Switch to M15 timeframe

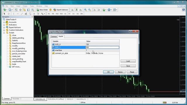[x=57, y=14]
